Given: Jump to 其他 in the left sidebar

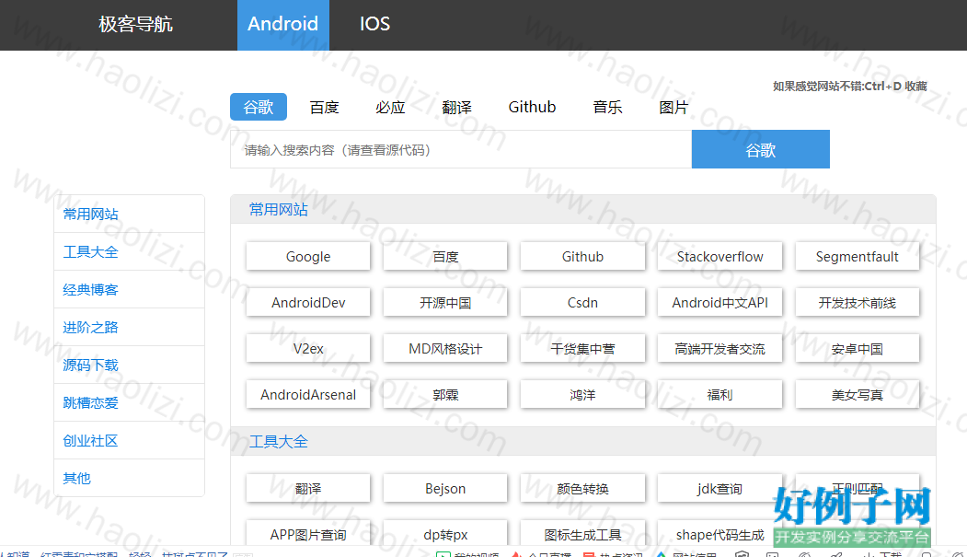Looking at the screenshot, I should pyautogui.click(x=130, y=478).
